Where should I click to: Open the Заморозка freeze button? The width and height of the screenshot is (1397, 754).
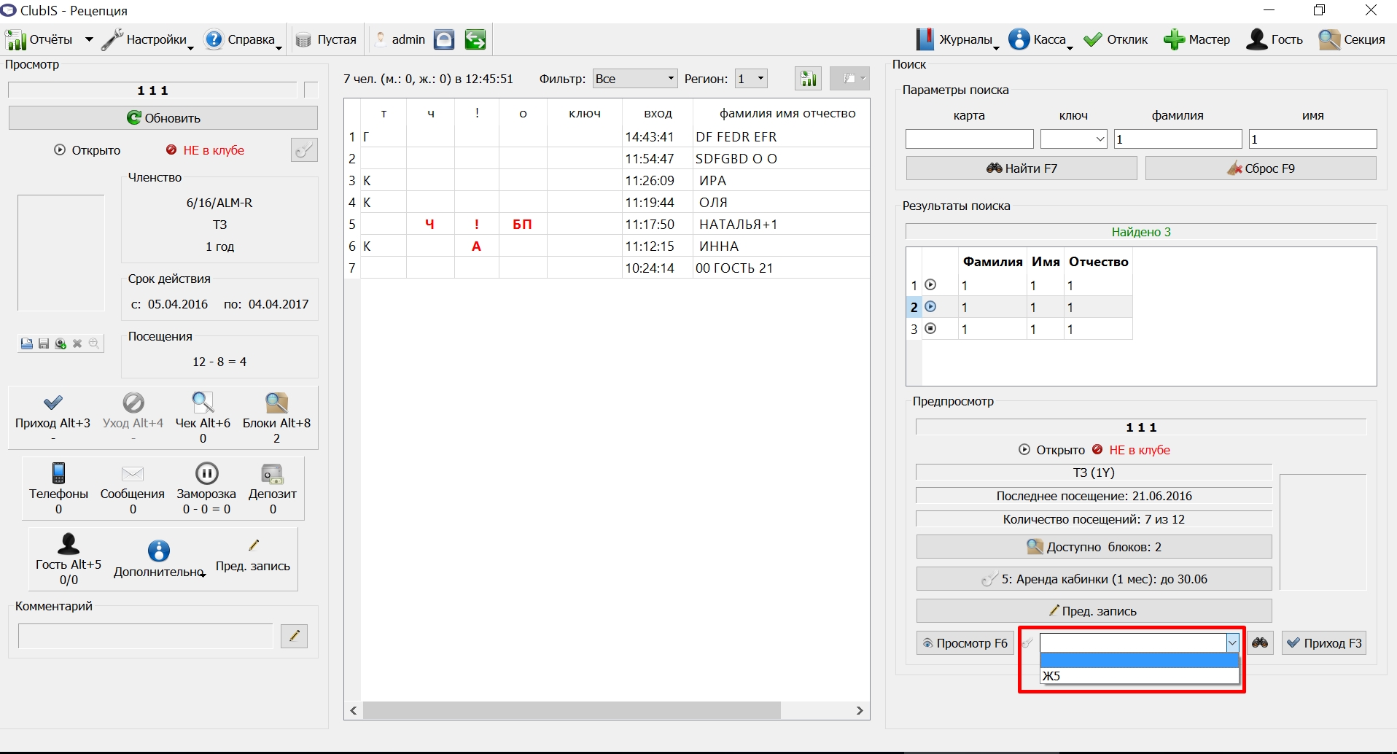(x=207, y=489)
